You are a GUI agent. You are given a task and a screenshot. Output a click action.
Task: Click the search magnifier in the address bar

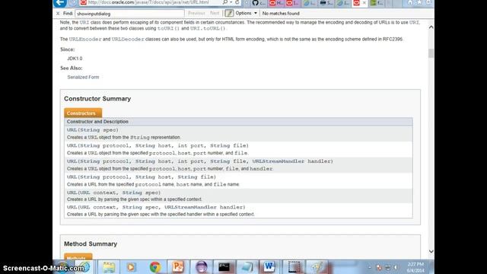tap(225, 2)
